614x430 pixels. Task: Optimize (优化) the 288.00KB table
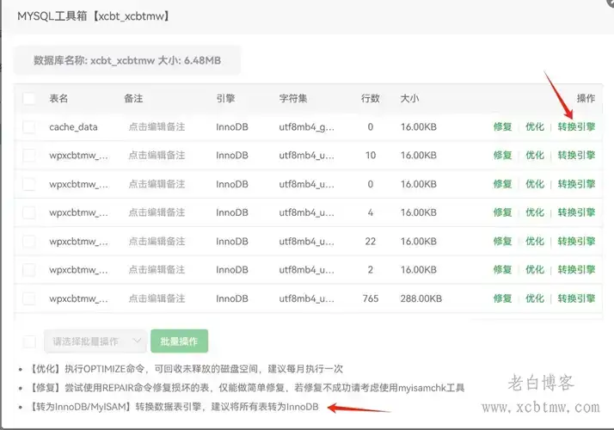(x=535, y=298)
